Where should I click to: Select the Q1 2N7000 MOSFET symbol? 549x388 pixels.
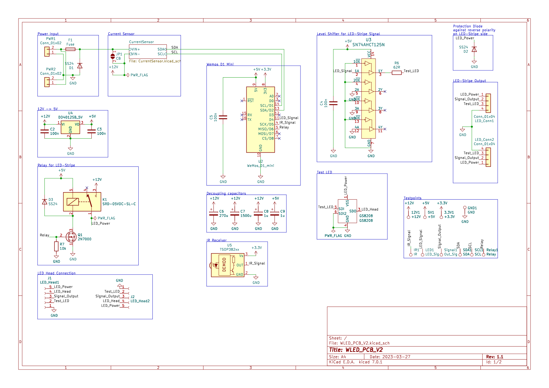click(x=71, y=237)
